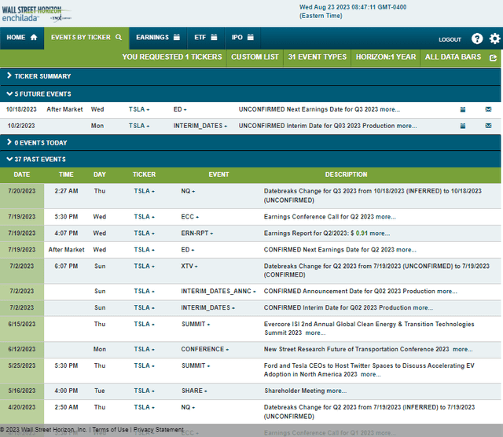This screenshot has width=503, height=437.
Task: Open more for New Street Research Conference
Action: tap(463, 350)
